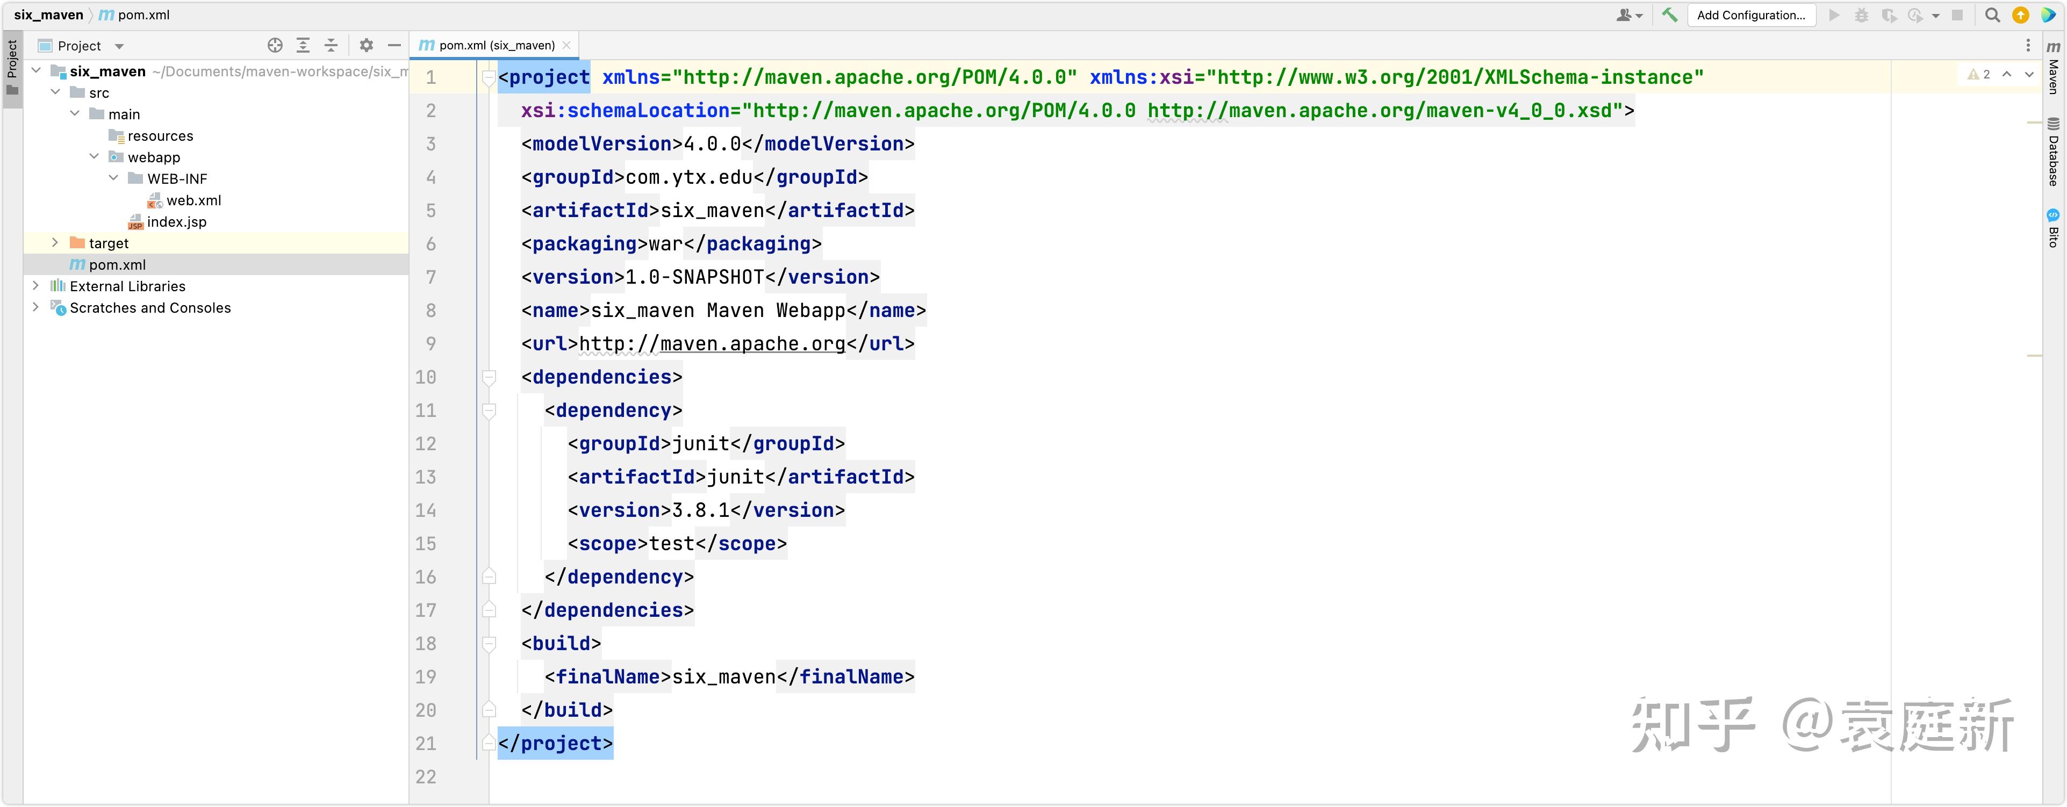Expand the target folder
The image size is (2067, 807).
[x=55, y=242]
